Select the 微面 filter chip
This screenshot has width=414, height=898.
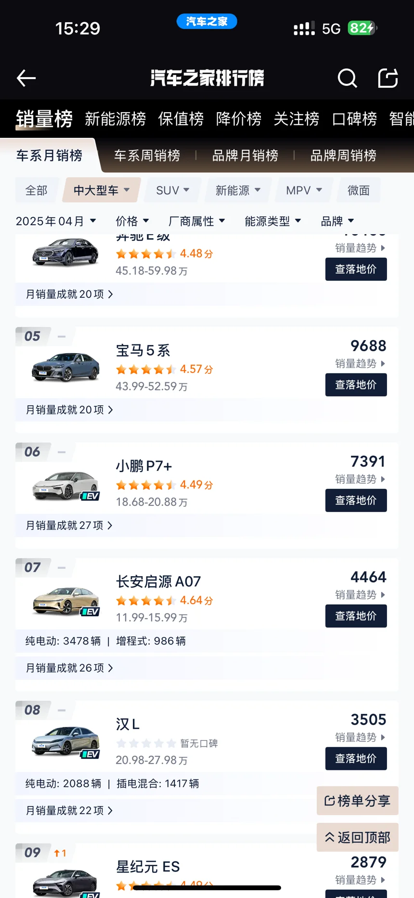[359, 190]
